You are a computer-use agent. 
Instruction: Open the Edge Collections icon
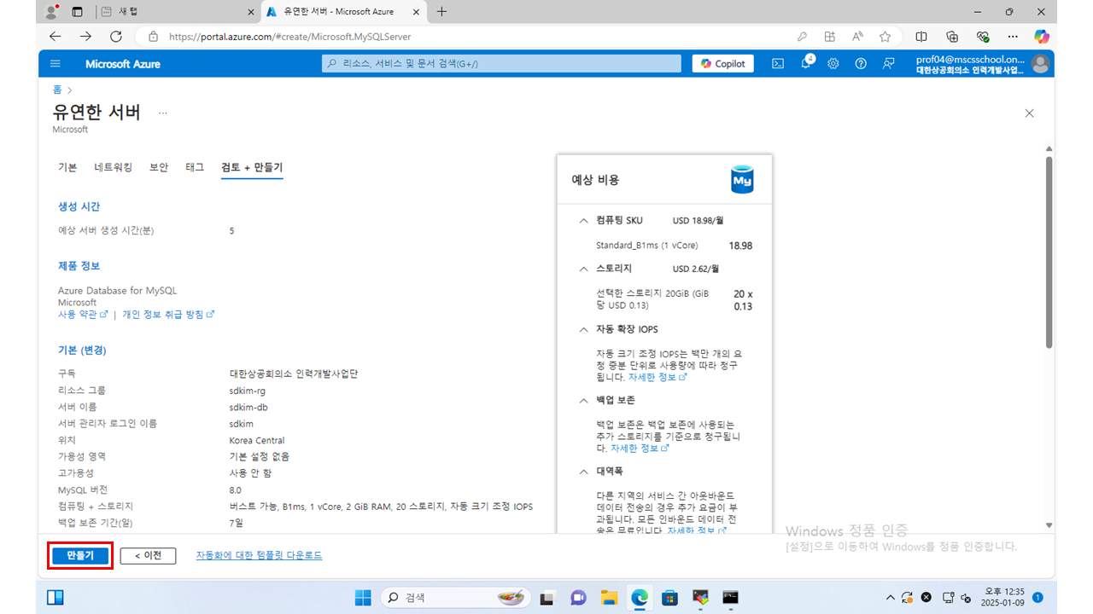pyautogui.click(x=952, y=37)
